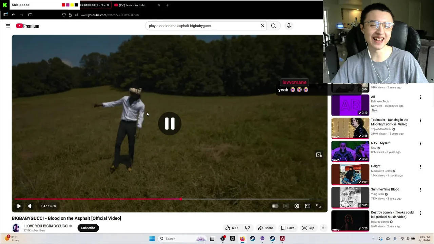Open the picture-in-picture icon on the video
This screenshot has width=434, height=244.
coord(319,155)
